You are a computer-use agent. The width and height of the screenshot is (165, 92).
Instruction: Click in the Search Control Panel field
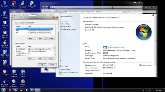(142, 12)
